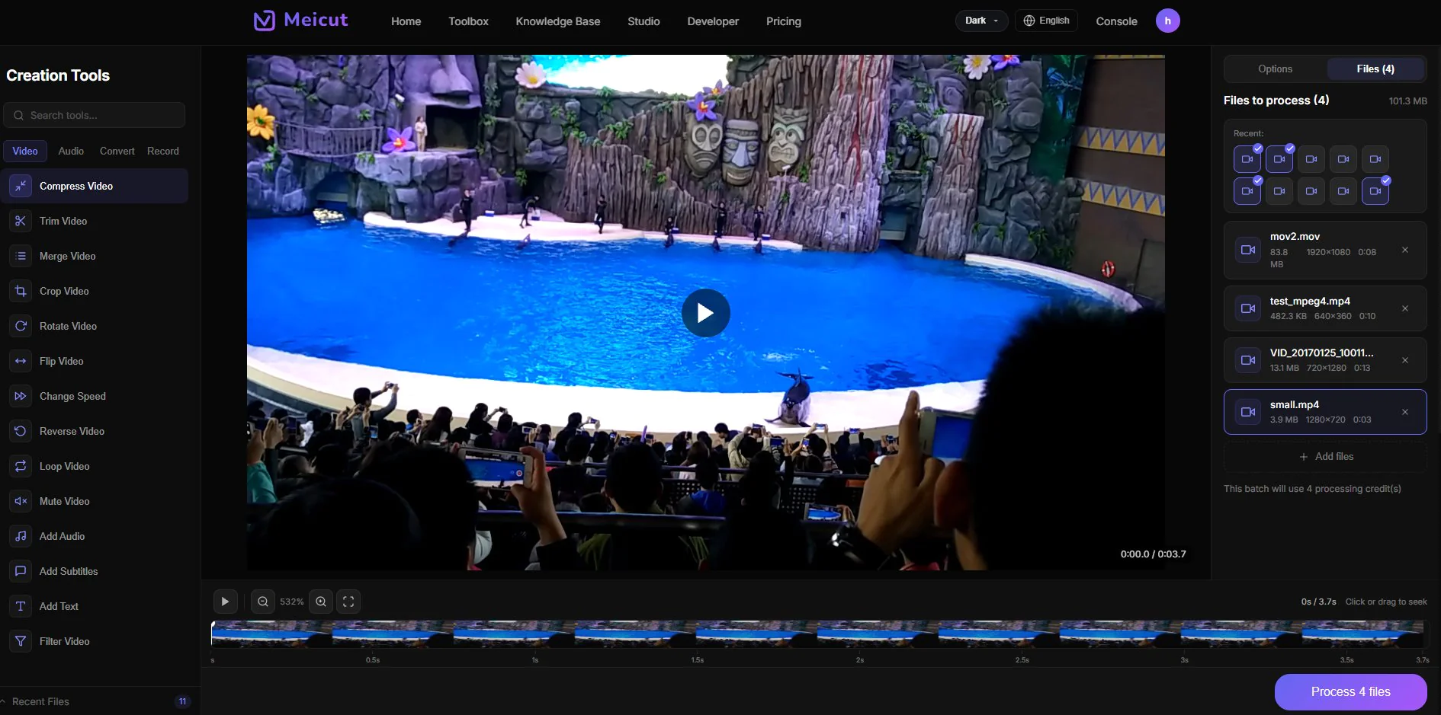Select the Trim Video scissors tool
The image size is (1441, 715).
point(95,221)
